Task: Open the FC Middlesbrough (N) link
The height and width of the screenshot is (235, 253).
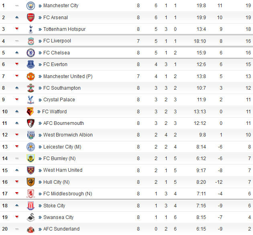Action: (67, 194)
